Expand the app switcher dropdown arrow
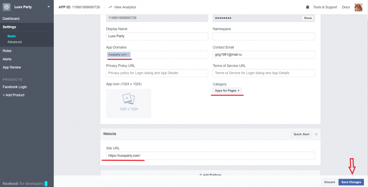The height and width of the screenshot is (187, 368). [49, 7]
